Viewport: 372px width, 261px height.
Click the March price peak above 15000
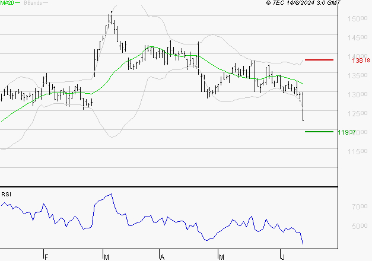click(x=112, y=17)
